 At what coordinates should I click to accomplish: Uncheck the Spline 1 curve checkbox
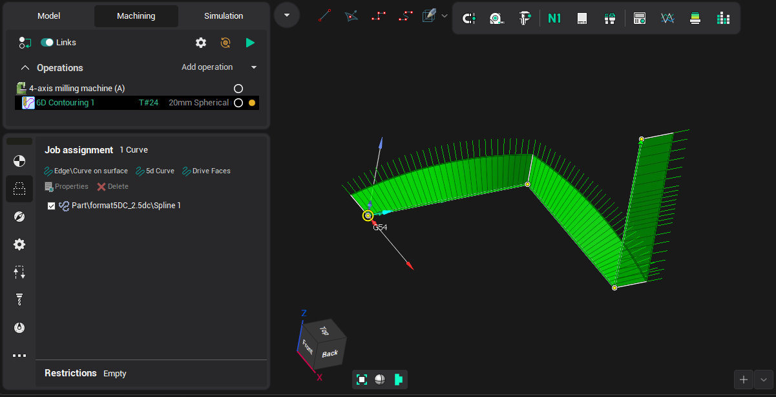52,206
